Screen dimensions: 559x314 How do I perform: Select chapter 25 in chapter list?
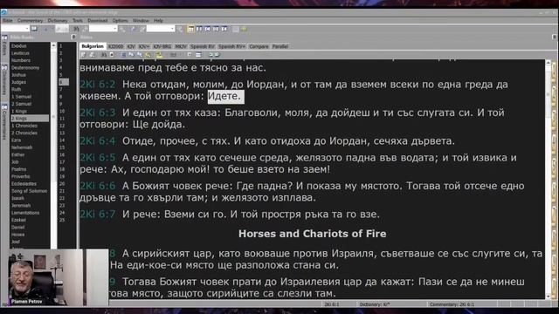coord(62,220)
